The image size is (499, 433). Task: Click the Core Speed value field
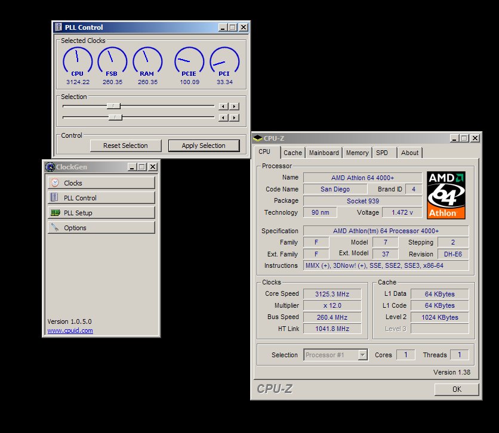pyautogui.click(x=332, y=294)
